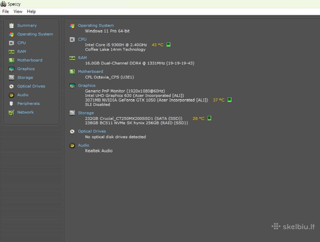Click the Optical Drives disc icon in summary pane
The image size is (320, 242).
tap(72, 131)
